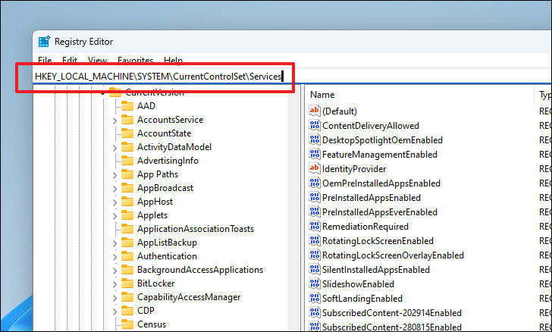Screen dimensions: 552x332
Task: Expand the ActivityDataModel key
Action: [114, 149]
